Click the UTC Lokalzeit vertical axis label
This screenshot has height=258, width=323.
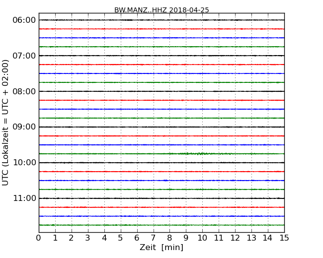pos(5,123)
